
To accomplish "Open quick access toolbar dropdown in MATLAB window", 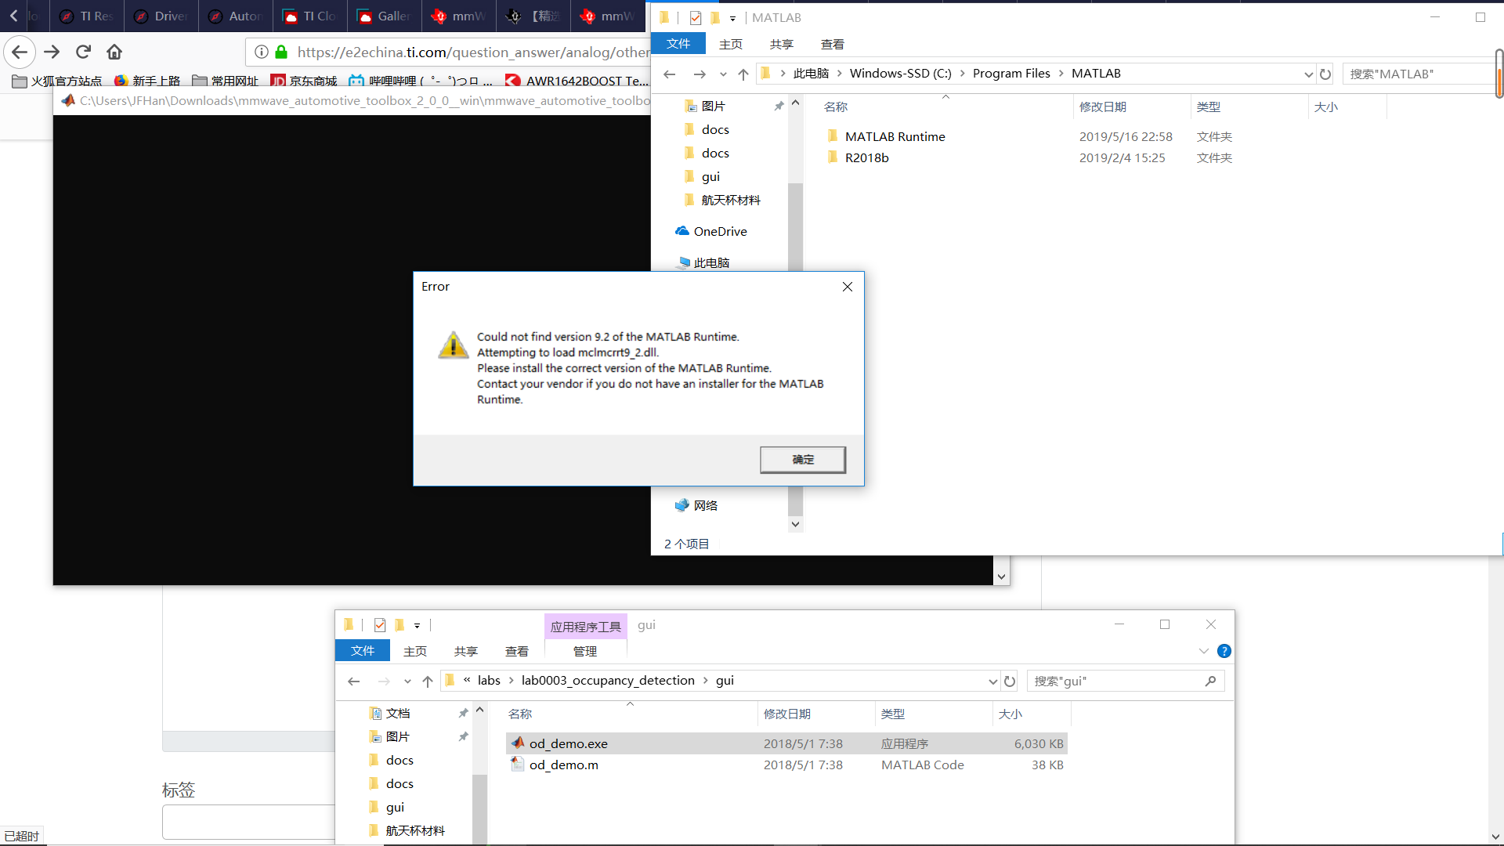I will click(732, 18).
